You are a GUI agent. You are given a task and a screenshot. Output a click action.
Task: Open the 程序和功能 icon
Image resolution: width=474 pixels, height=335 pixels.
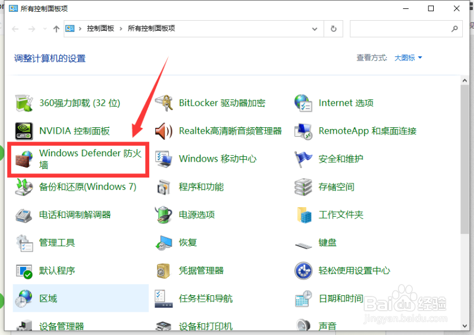[x=164, y=186]
